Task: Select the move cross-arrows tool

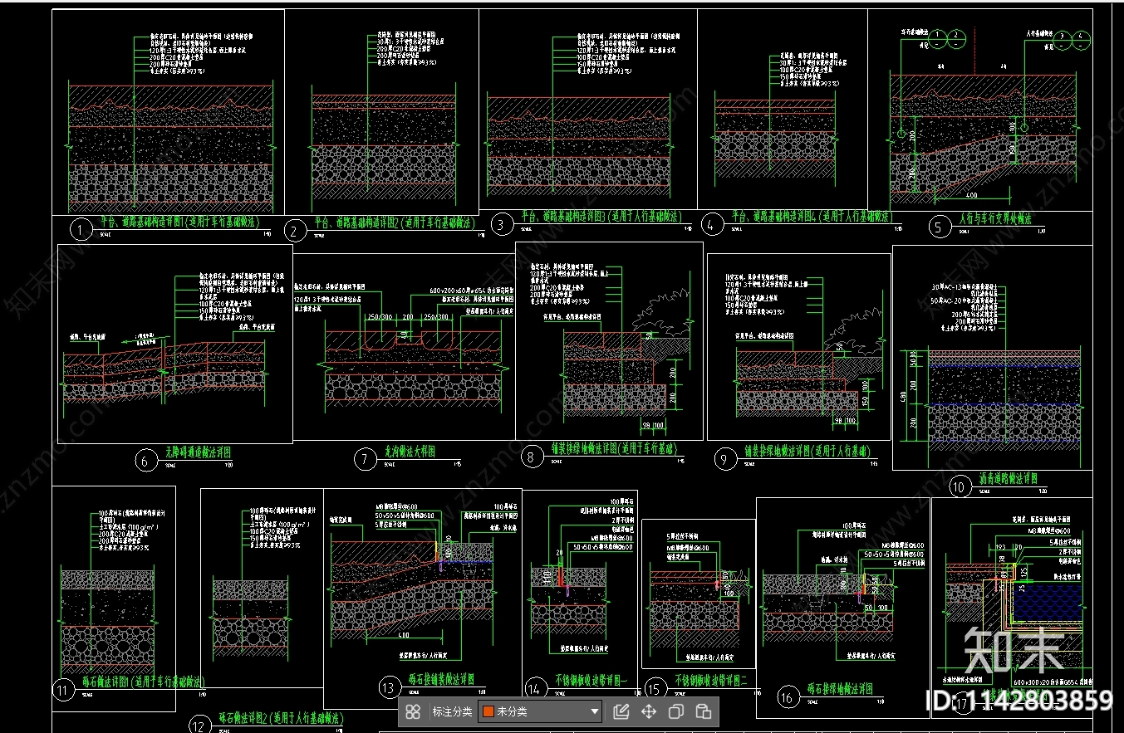Action: 648,711
